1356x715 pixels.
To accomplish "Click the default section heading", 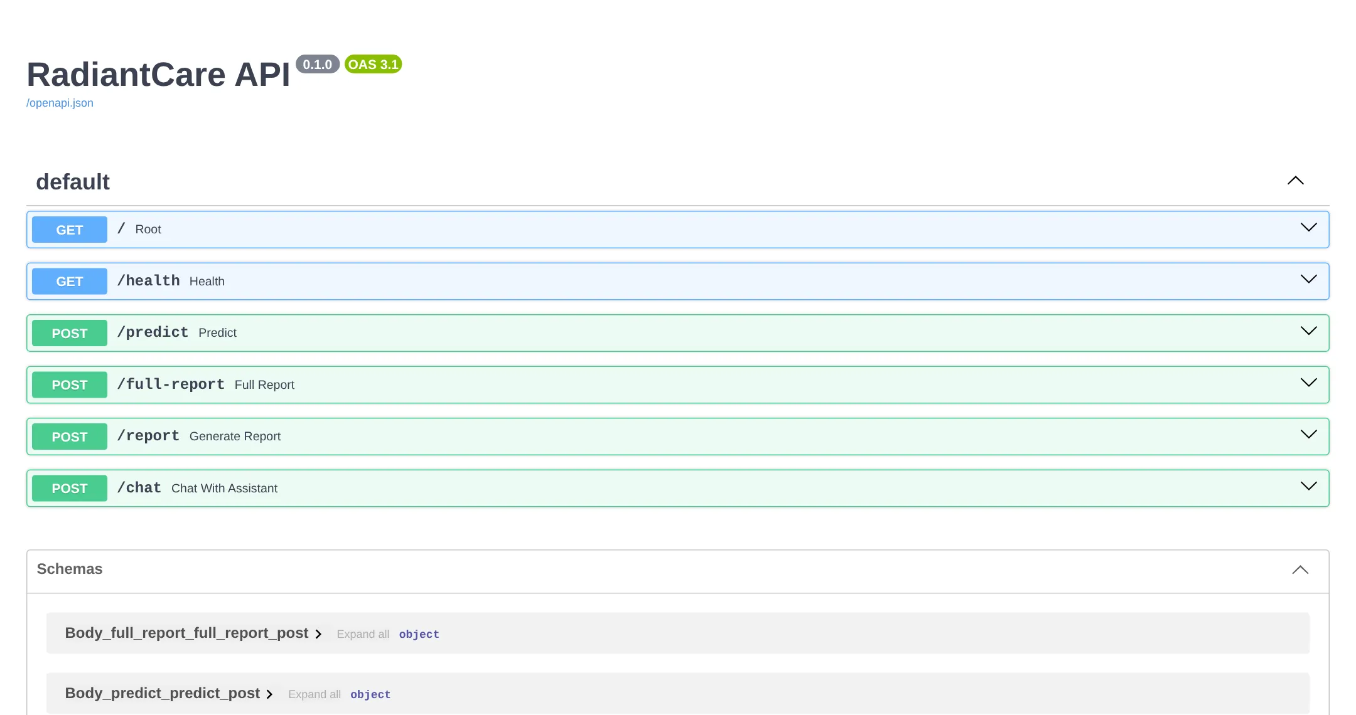I will [x=73, y=182].
